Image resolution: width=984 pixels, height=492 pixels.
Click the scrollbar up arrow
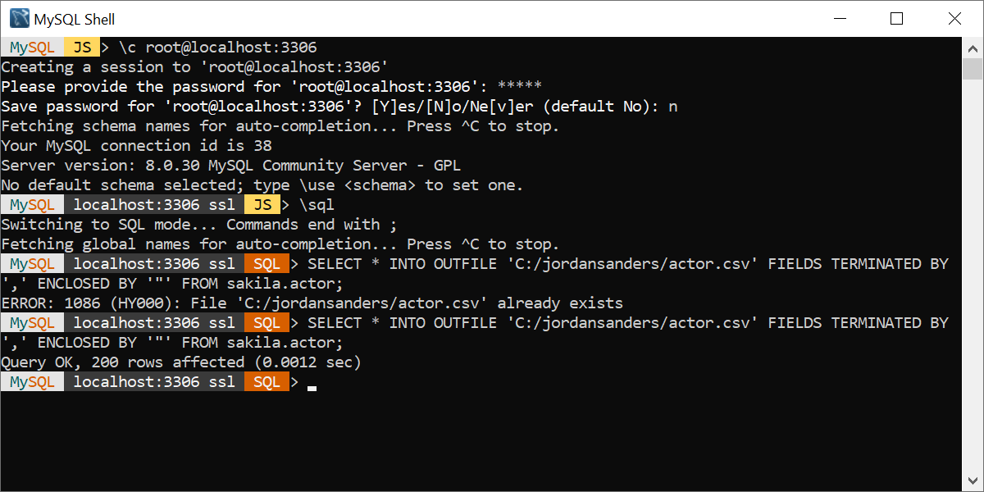(973, 47)
